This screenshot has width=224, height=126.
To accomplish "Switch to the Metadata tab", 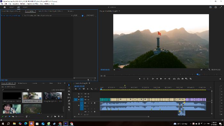I will click(70, 11).
